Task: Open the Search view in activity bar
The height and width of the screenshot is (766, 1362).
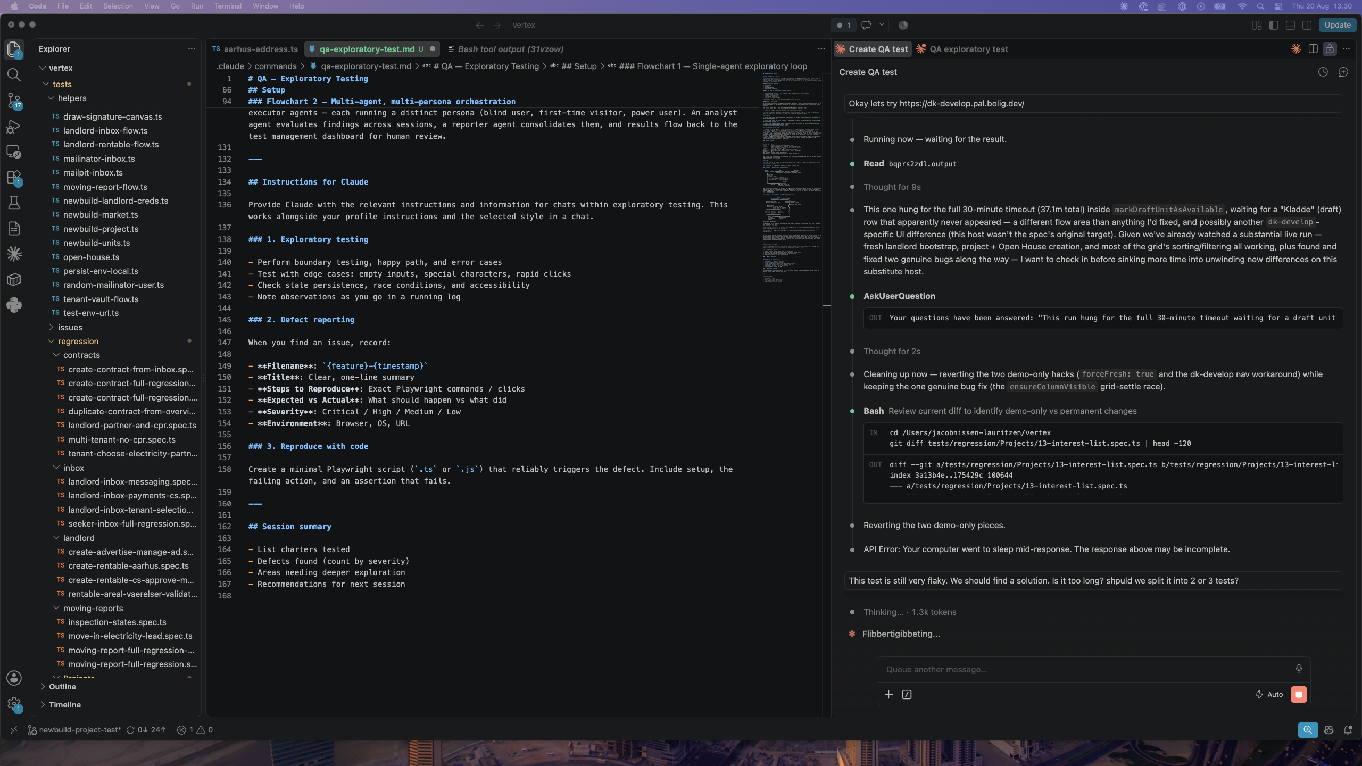Action: (x=14, y=74)
